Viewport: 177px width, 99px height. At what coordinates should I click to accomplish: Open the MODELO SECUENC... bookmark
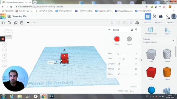124,11
